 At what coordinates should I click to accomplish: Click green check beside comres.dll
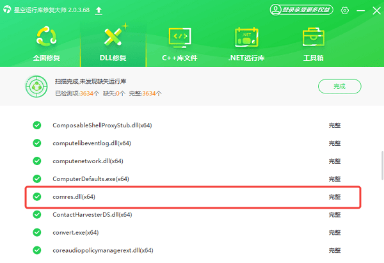coord(36,196)
